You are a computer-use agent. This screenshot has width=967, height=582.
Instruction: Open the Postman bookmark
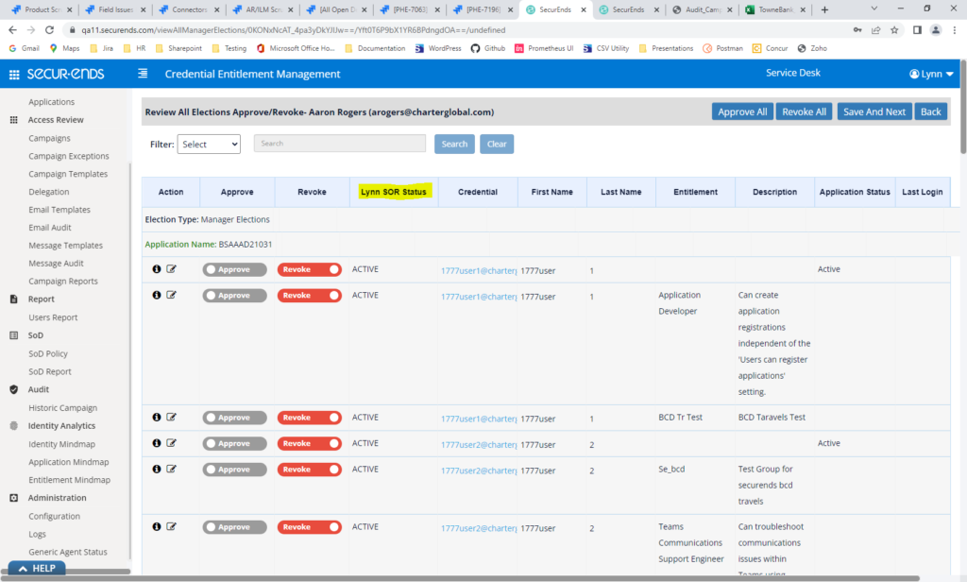tap(722, 48)
